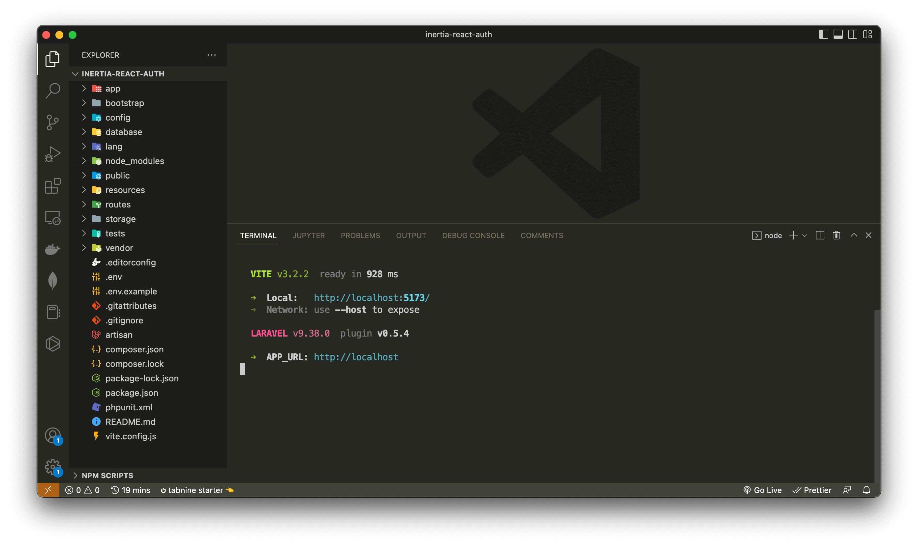Image resolution: width=918 pixels, height=546 pixels.
Task: Click Go Live in status bar
Action: (763, 490)
